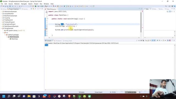Click Smart Insert in the status bar
The height and width of the screenshot is (99, 176).
click(x=98, y=92)
